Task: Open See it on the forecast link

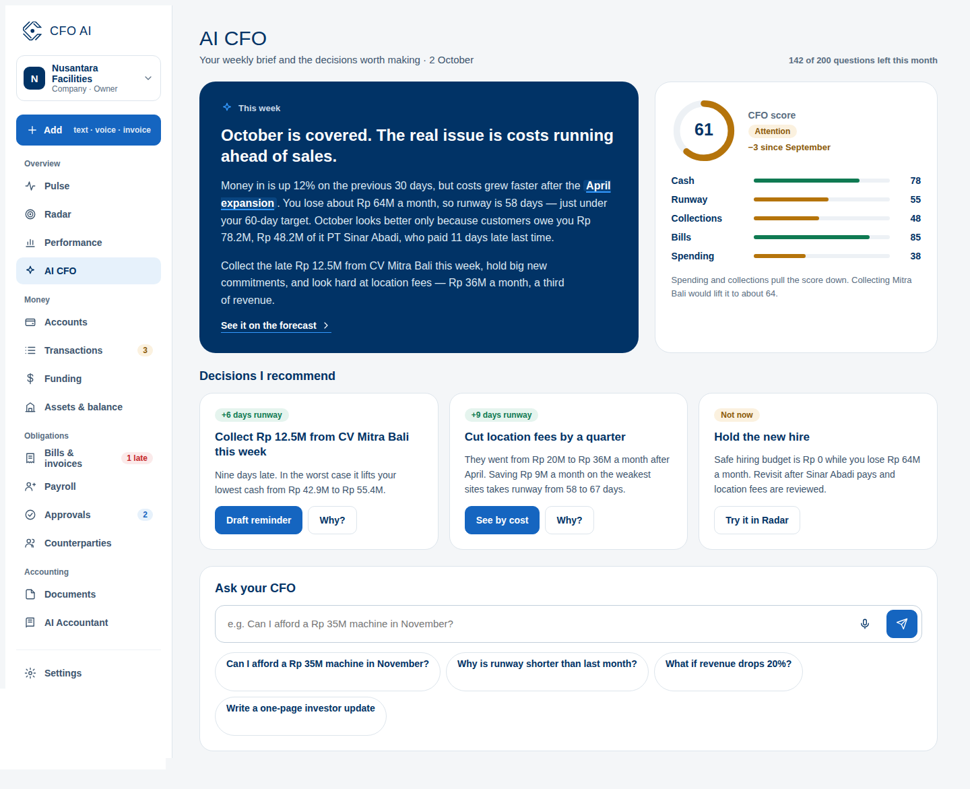Action: click(275, 325)
